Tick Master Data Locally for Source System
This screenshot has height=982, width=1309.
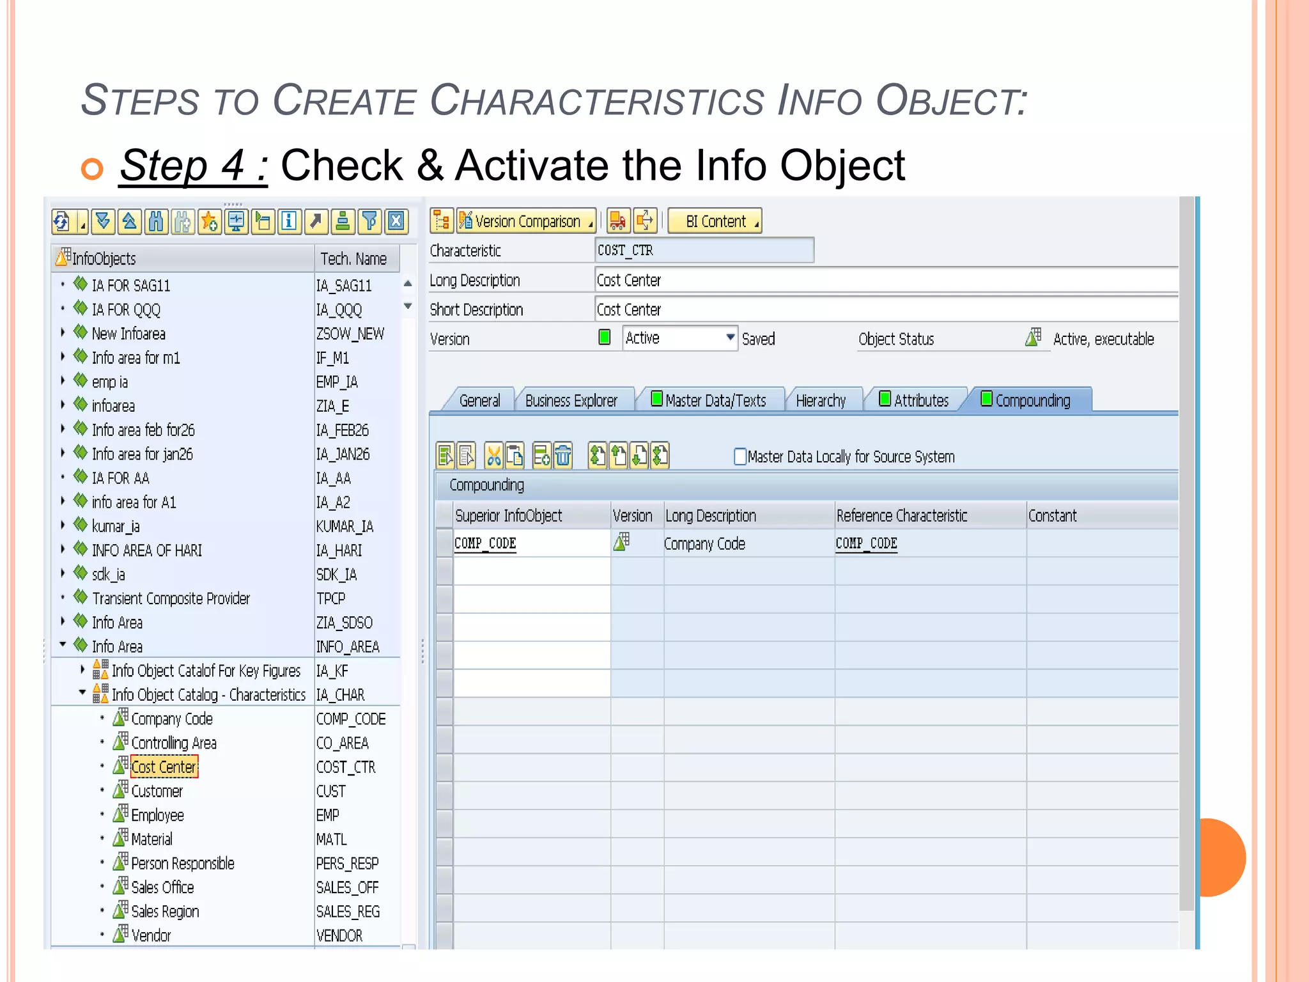(x=740, y=456)
